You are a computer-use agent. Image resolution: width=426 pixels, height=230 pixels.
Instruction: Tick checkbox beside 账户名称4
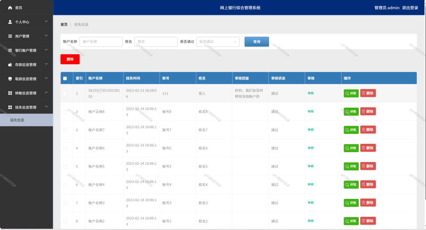click(65, 185)
